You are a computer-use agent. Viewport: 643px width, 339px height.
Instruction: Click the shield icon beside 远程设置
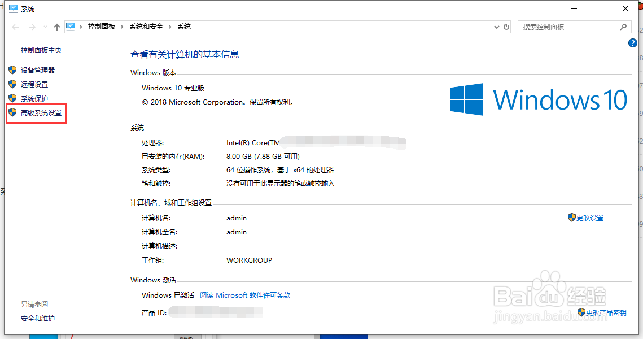coord(13,84)
